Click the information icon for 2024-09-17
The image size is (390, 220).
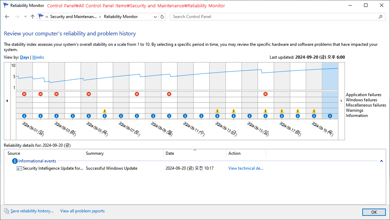click(x=282, y=116)
